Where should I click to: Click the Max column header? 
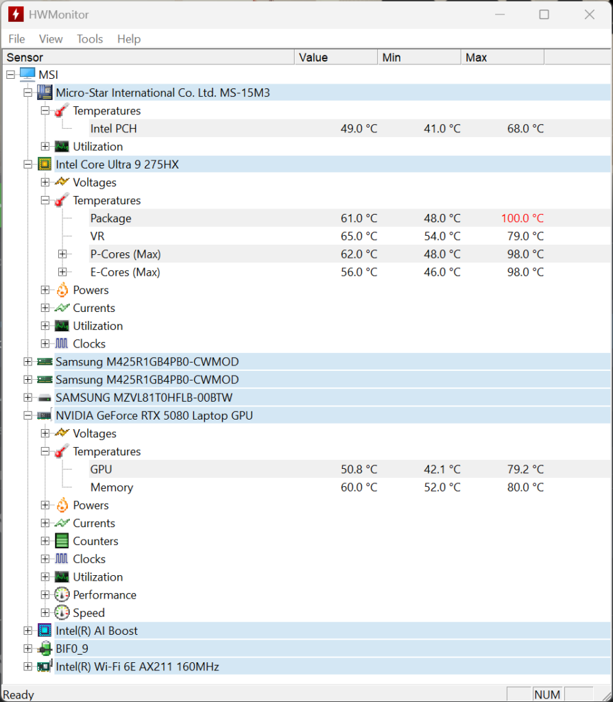point(503,58)
